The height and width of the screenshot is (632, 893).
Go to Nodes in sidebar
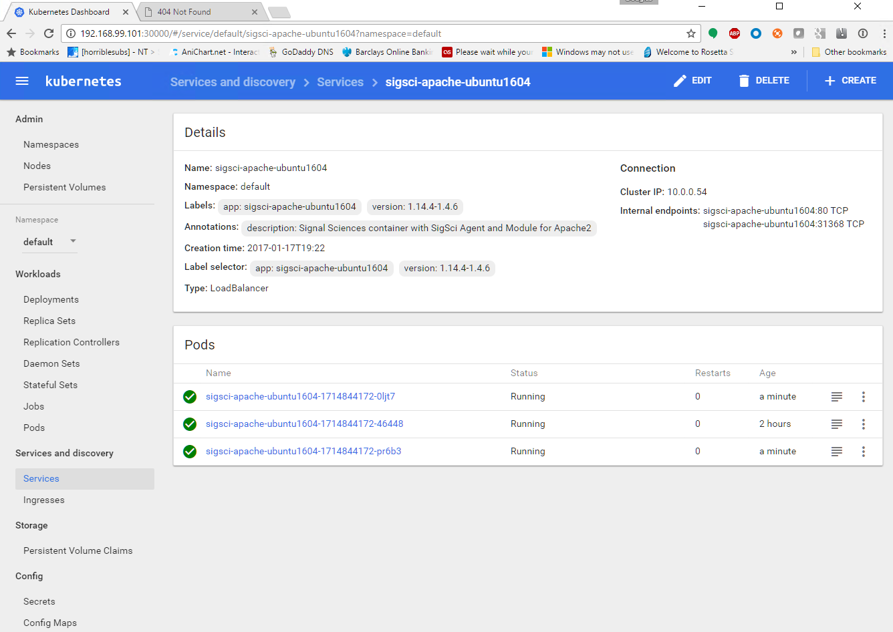point(37,166)
